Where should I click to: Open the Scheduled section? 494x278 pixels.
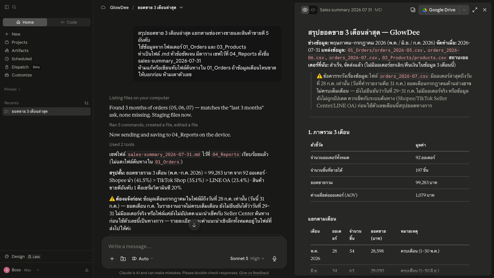click(22, 59)
